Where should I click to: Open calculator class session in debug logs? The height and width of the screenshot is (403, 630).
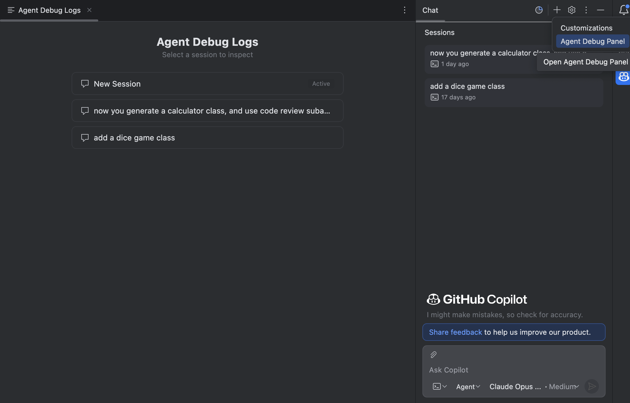(208, 111)
